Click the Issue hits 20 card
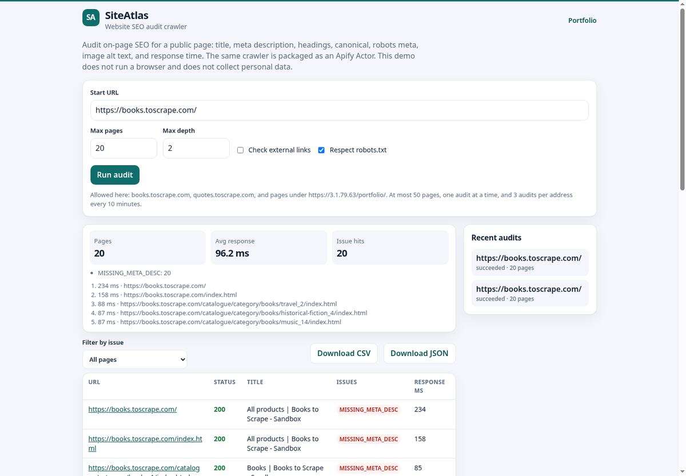The width and height of the screenshot is (686, 476). [x=390, y=247]
